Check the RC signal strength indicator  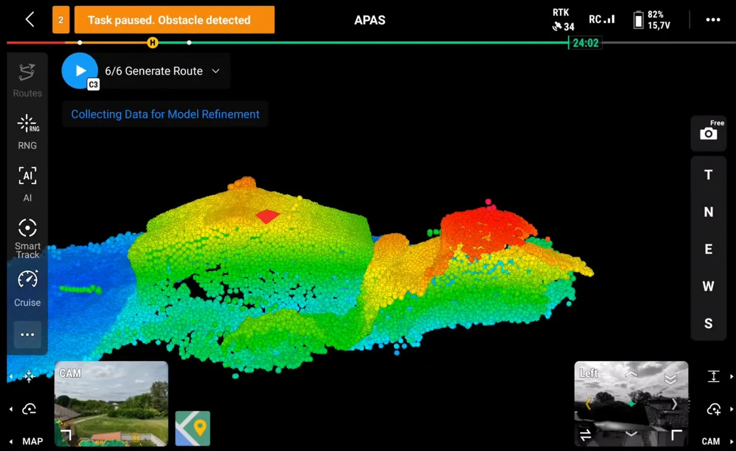(x=601, y=20)
